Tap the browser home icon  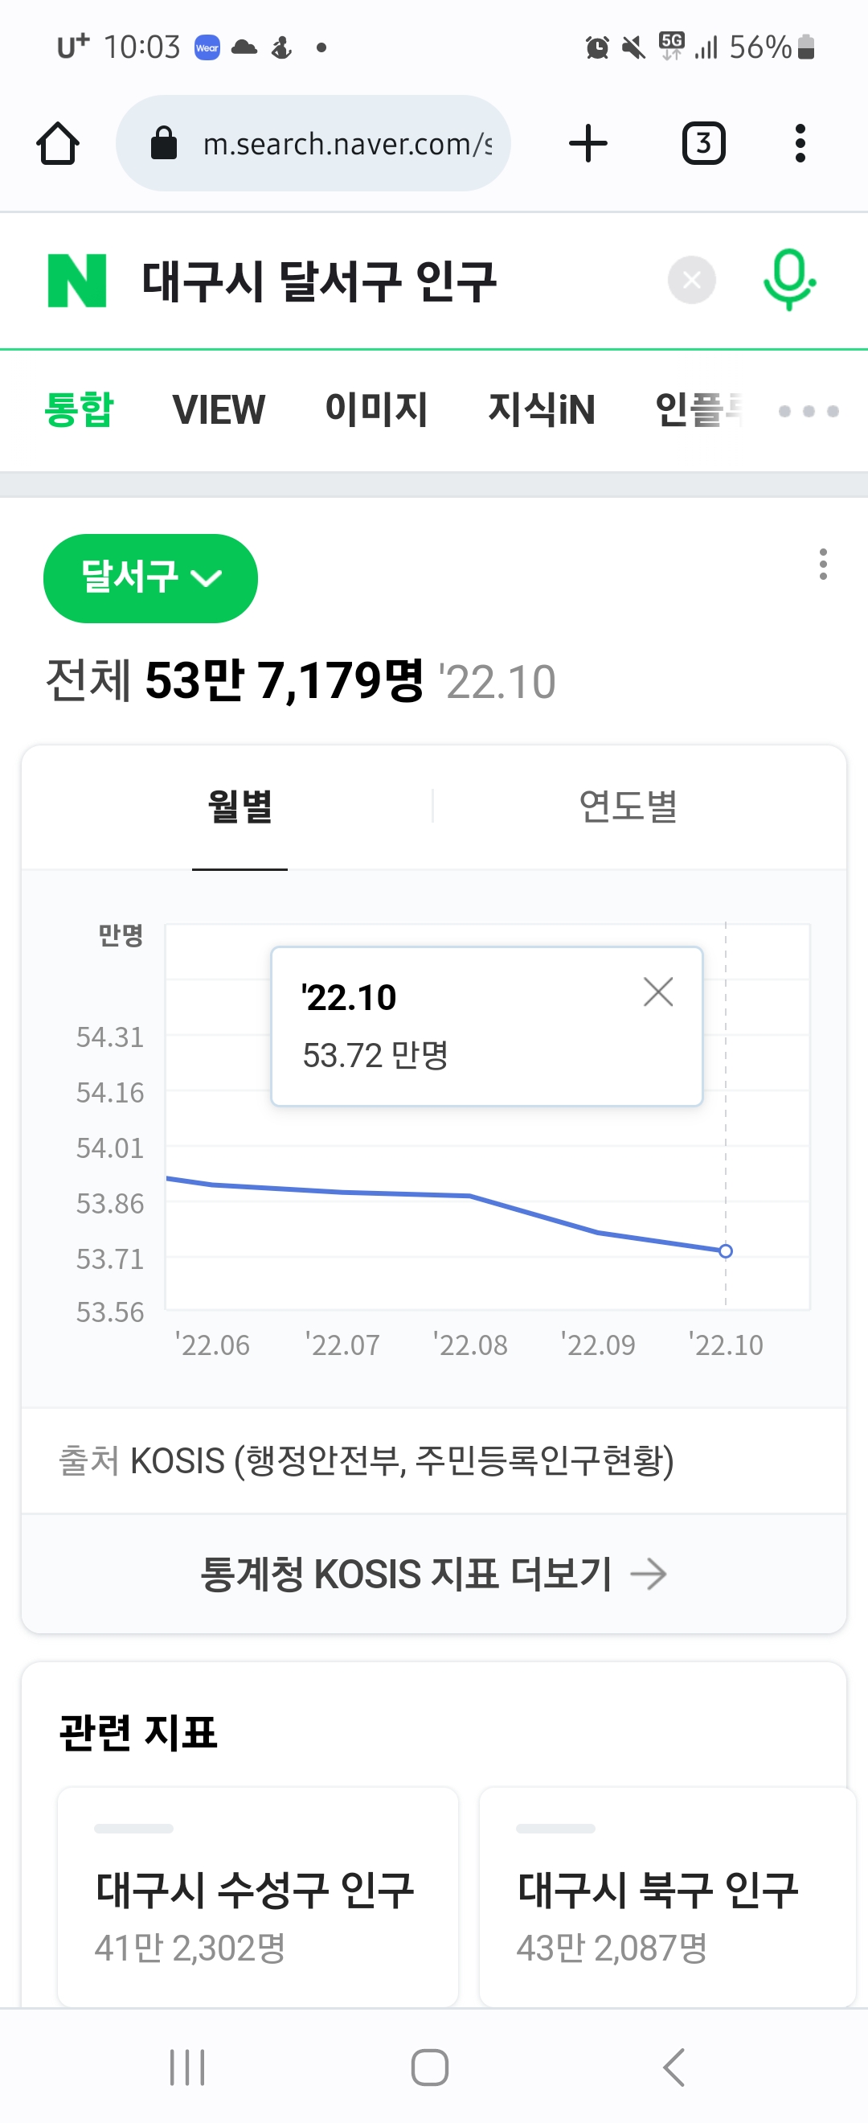[58, 144]
